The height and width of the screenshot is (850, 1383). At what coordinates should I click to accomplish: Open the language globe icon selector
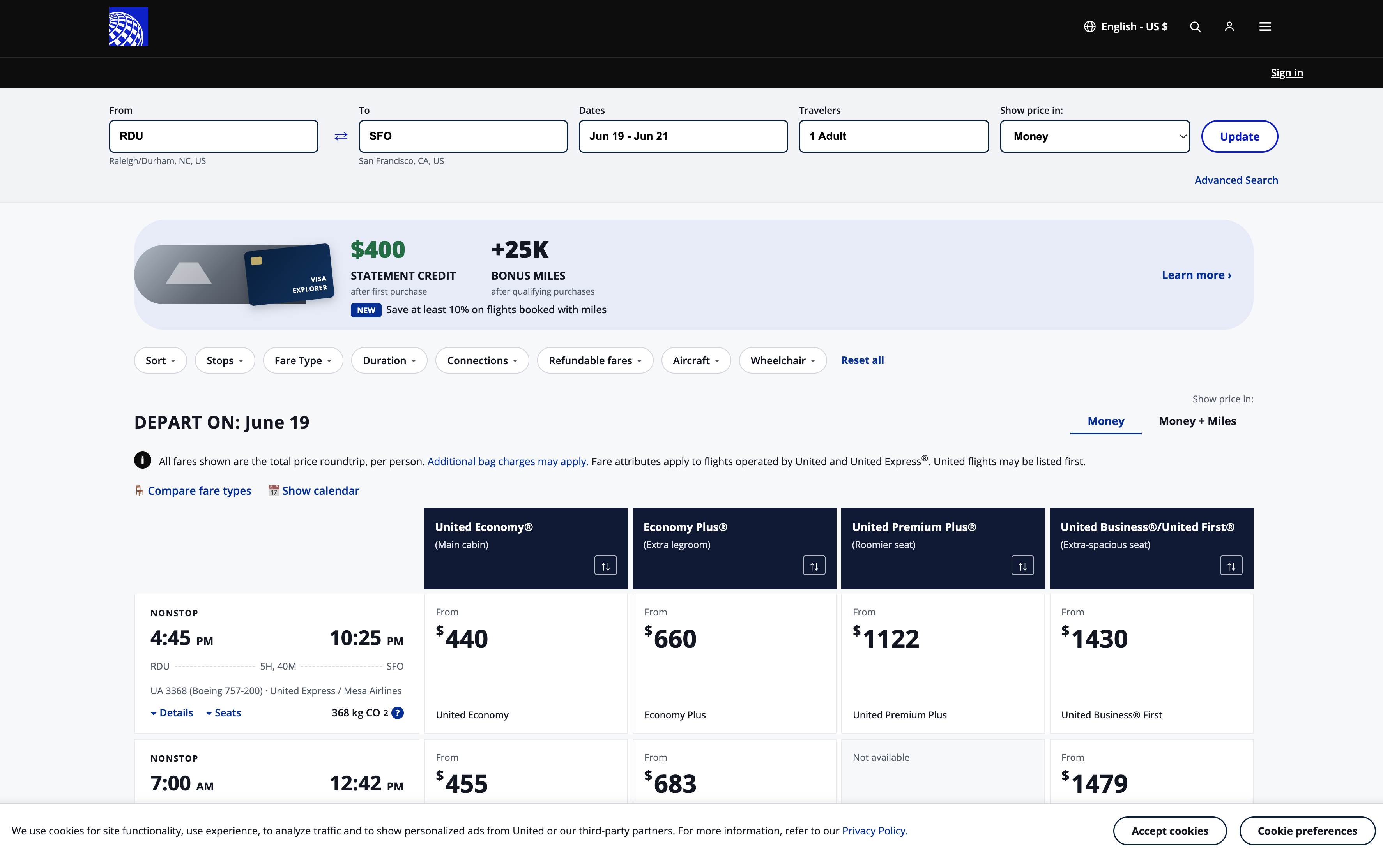coord(1089,26)
